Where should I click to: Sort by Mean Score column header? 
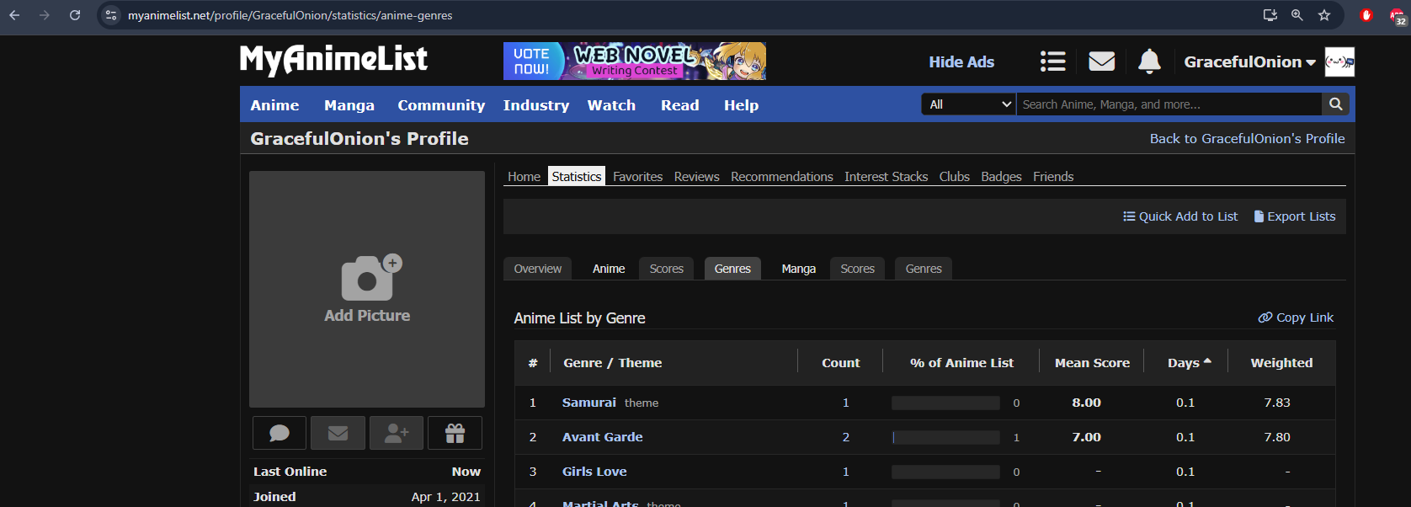coord(1092,363)
